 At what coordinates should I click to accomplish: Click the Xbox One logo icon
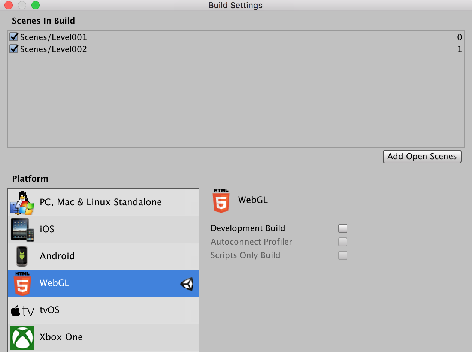click(22, 337)
